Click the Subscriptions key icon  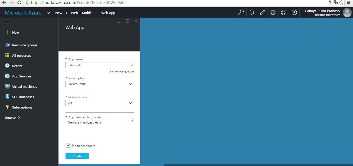(7, 107)
